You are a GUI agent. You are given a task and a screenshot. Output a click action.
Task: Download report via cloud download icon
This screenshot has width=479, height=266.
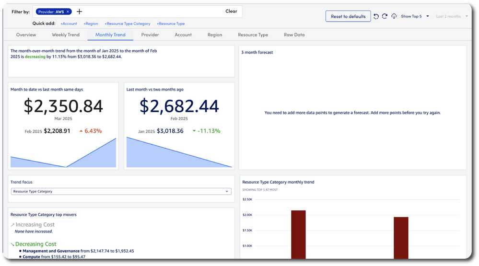click(394, 16)
